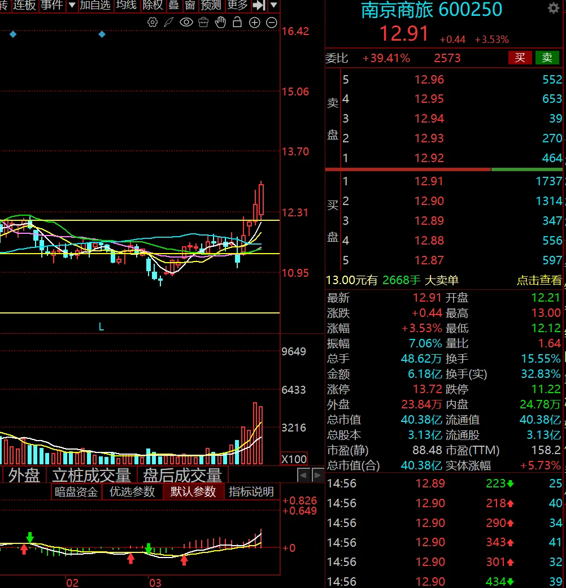
Task: Toggle 均线 moving averages
Action: (x=126, y=5)
